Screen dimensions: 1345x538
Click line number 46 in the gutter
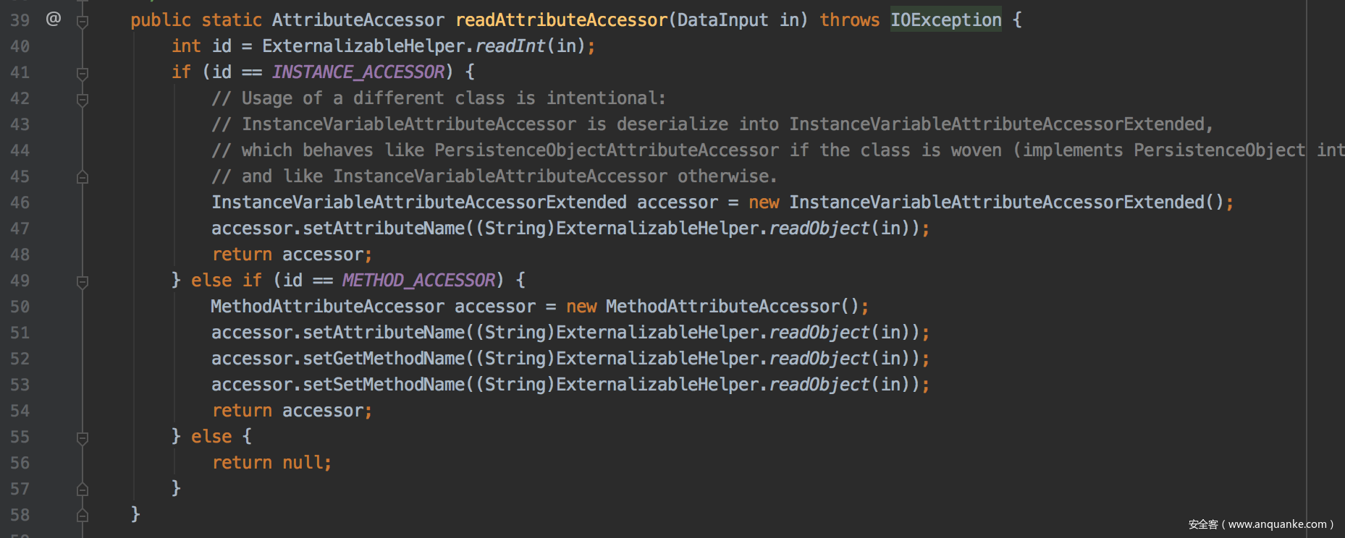(x=20, y=202)
